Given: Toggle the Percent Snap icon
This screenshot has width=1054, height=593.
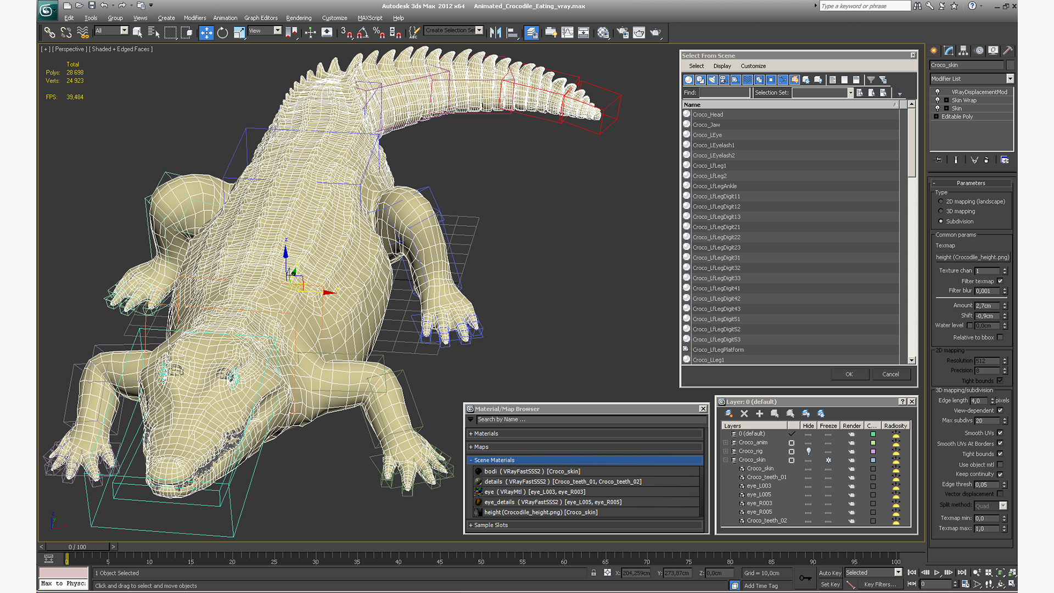Looking at the screenshot, I should [x=379, y=32].
